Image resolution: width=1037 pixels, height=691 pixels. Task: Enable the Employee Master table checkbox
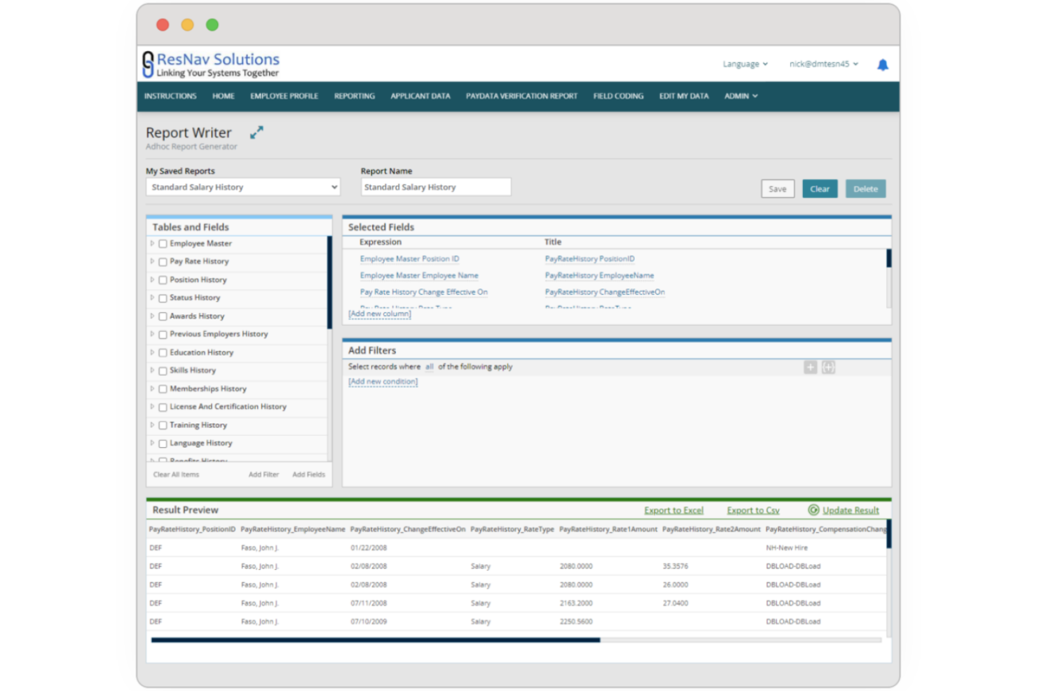click(x=163, y=244)
